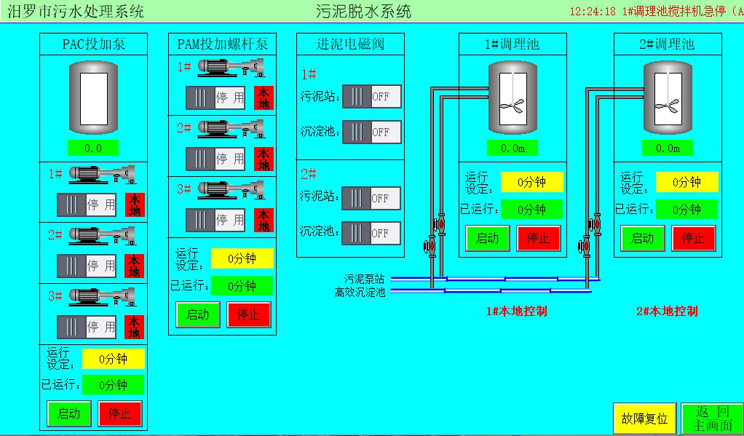The height and width of the screenshot is (436, 744).
Task: Return to main screen via 返回主画面
Action: point(712,419)
